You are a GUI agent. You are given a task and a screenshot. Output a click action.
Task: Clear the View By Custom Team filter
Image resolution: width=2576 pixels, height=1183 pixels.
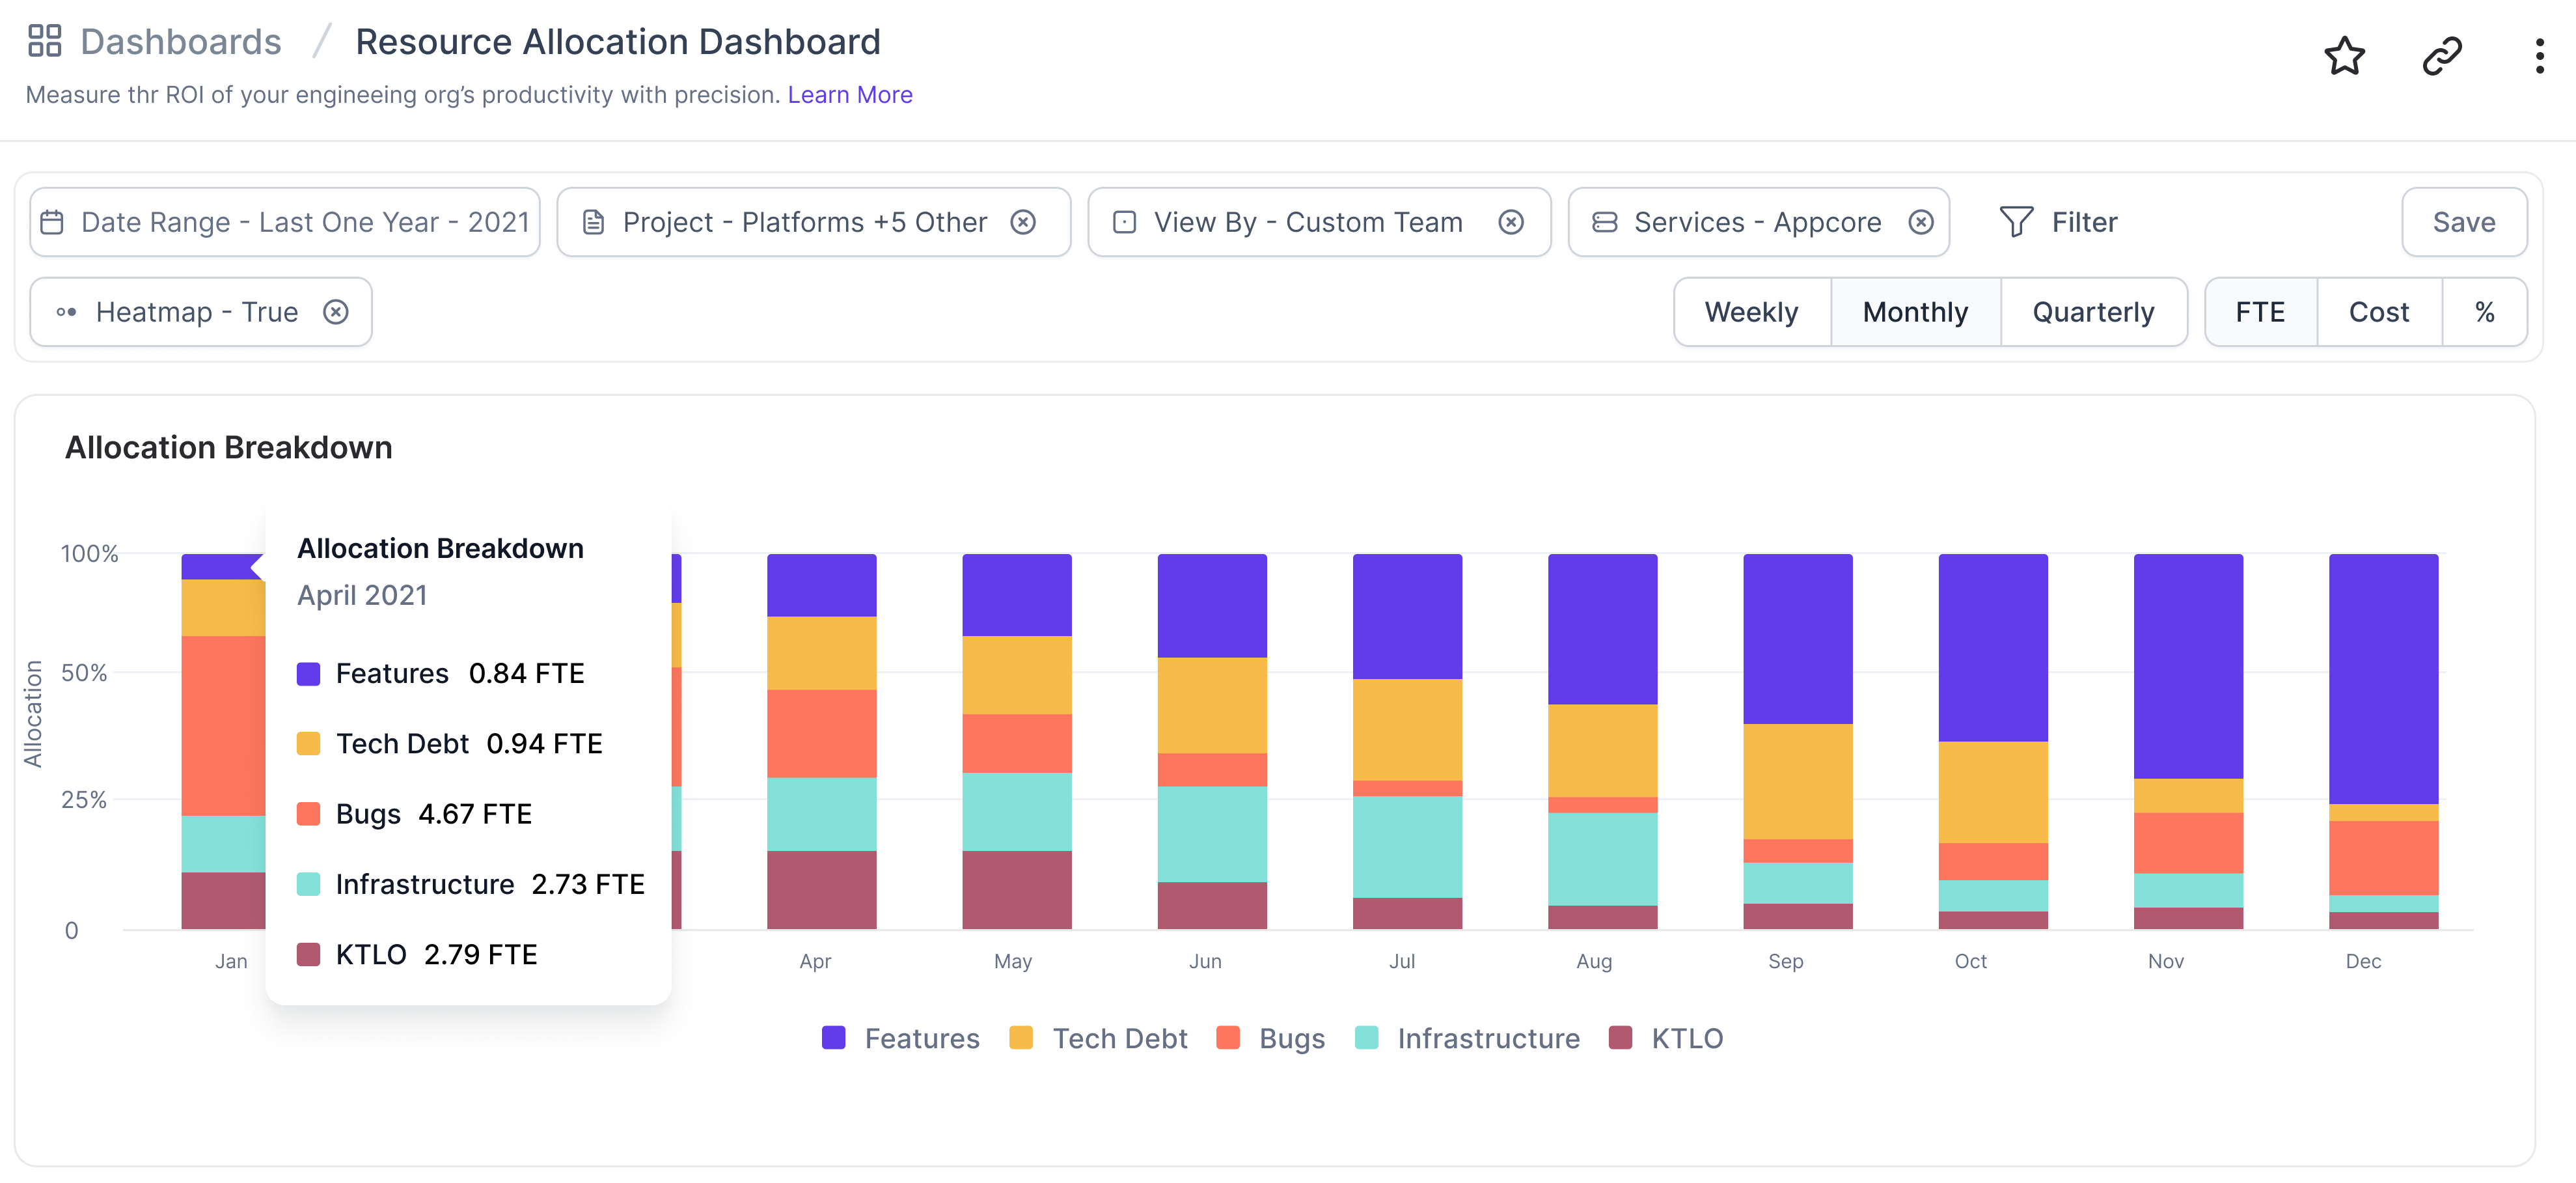[1510, 222]
